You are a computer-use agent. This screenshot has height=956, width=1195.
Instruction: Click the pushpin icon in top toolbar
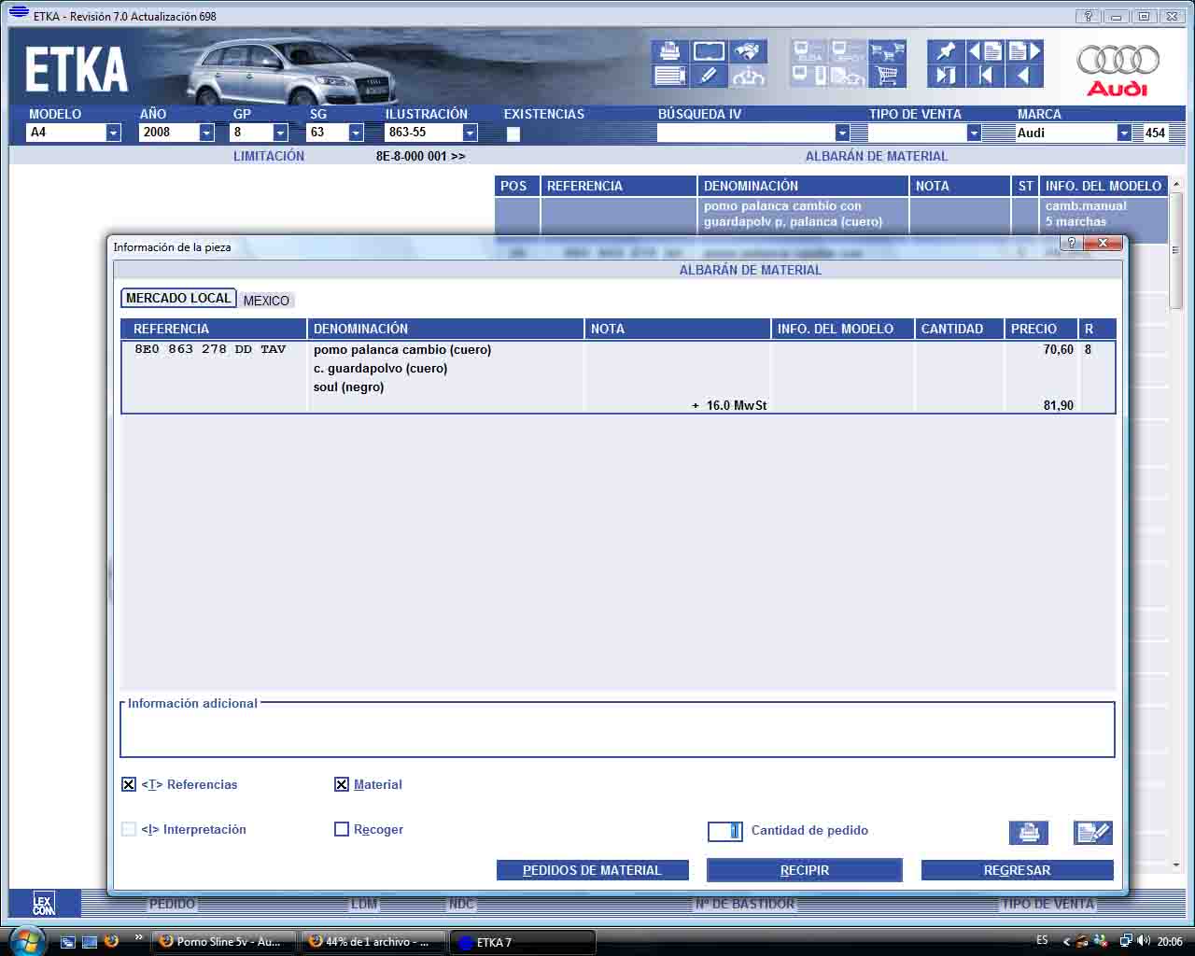pos(946,51)
